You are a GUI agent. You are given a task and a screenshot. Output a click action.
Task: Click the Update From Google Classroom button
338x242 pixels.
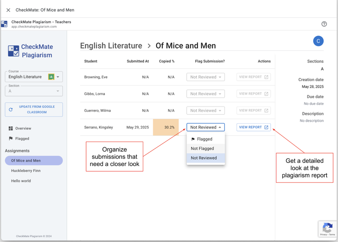(33, 109)
